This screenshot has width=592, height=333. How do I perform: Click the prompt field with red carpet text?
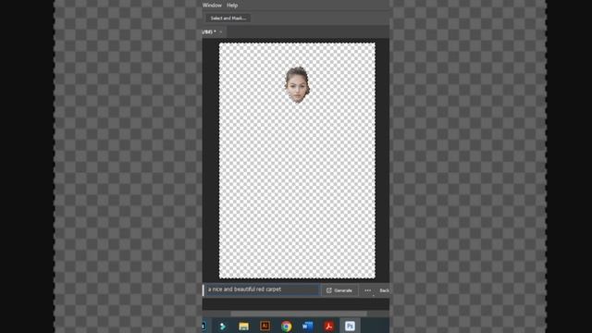[262, 290]
